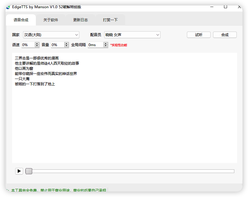
Task: Open the 更新日志 tab
Action: click(81, 20)
